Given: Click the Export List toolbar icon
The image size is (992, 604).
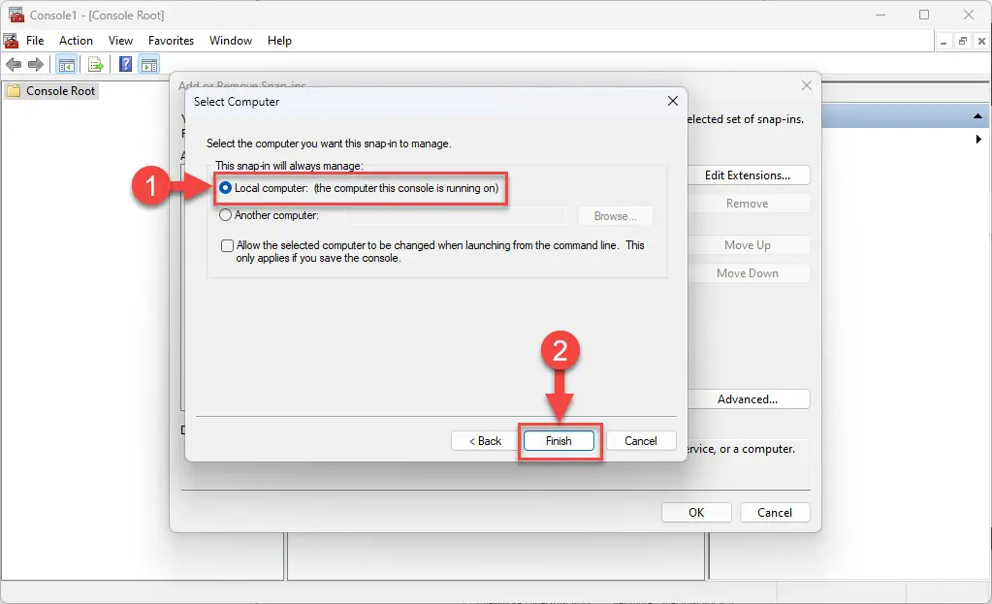Looking at the screenshot, I should coord(96,65).
